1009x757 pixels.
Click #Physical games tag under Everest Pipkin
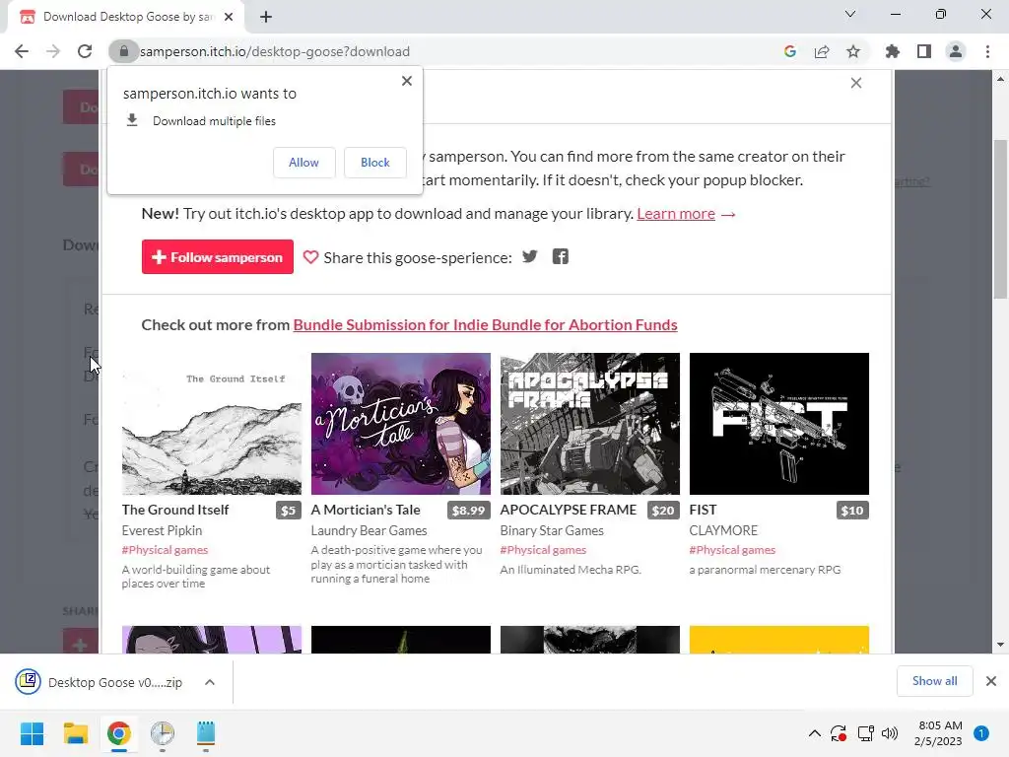click(165, 550)
